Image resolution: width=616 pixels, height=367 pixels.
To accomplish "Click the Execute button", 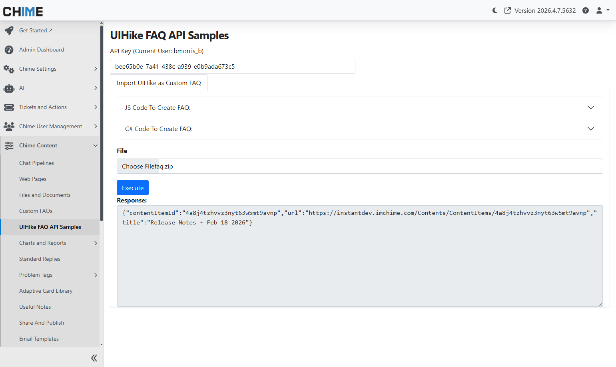I will click(132, 188).
